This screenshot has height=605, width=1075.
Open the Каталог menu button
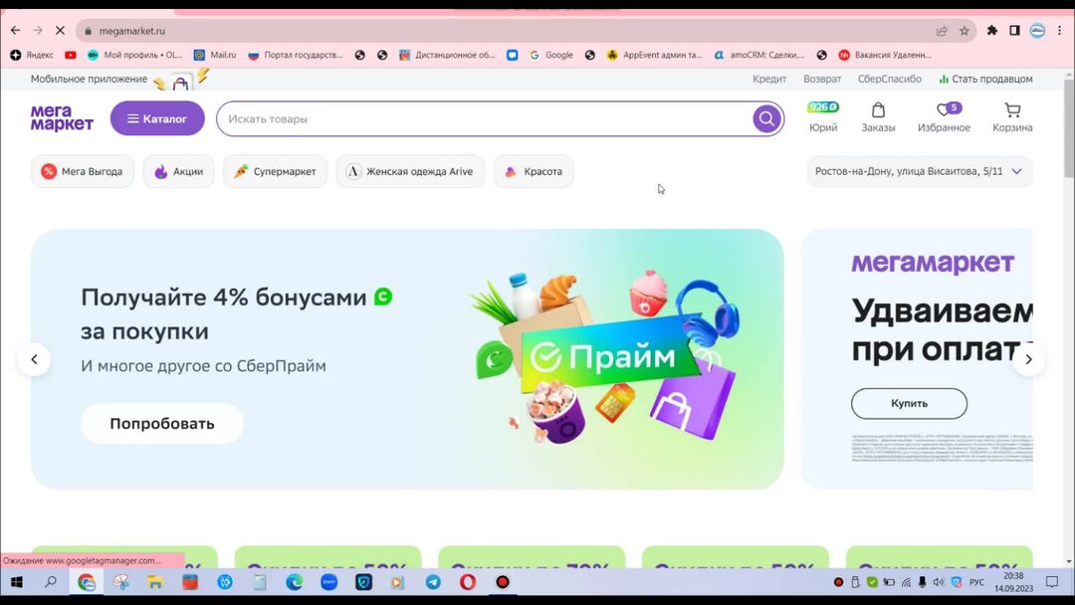pyautogui.click(x=157, y=118)
